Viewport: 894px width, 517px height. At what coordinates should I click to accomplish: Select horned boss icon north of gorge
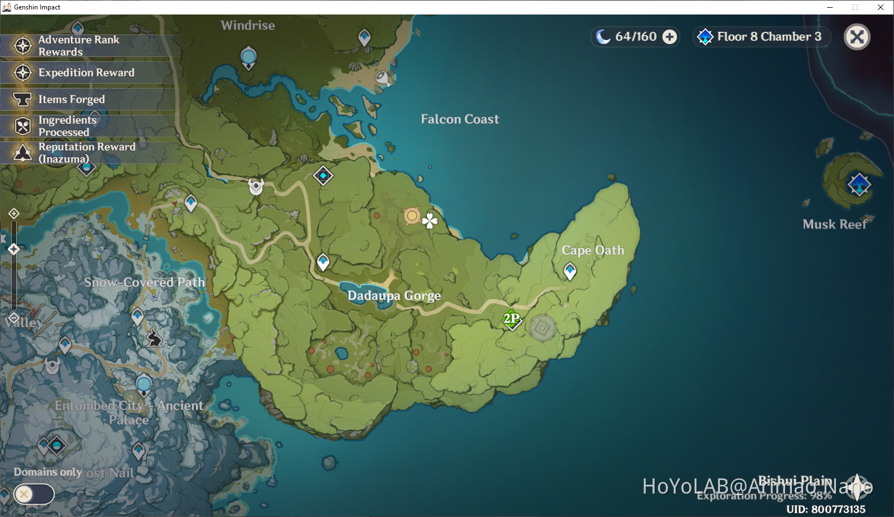tap(256, 186)
